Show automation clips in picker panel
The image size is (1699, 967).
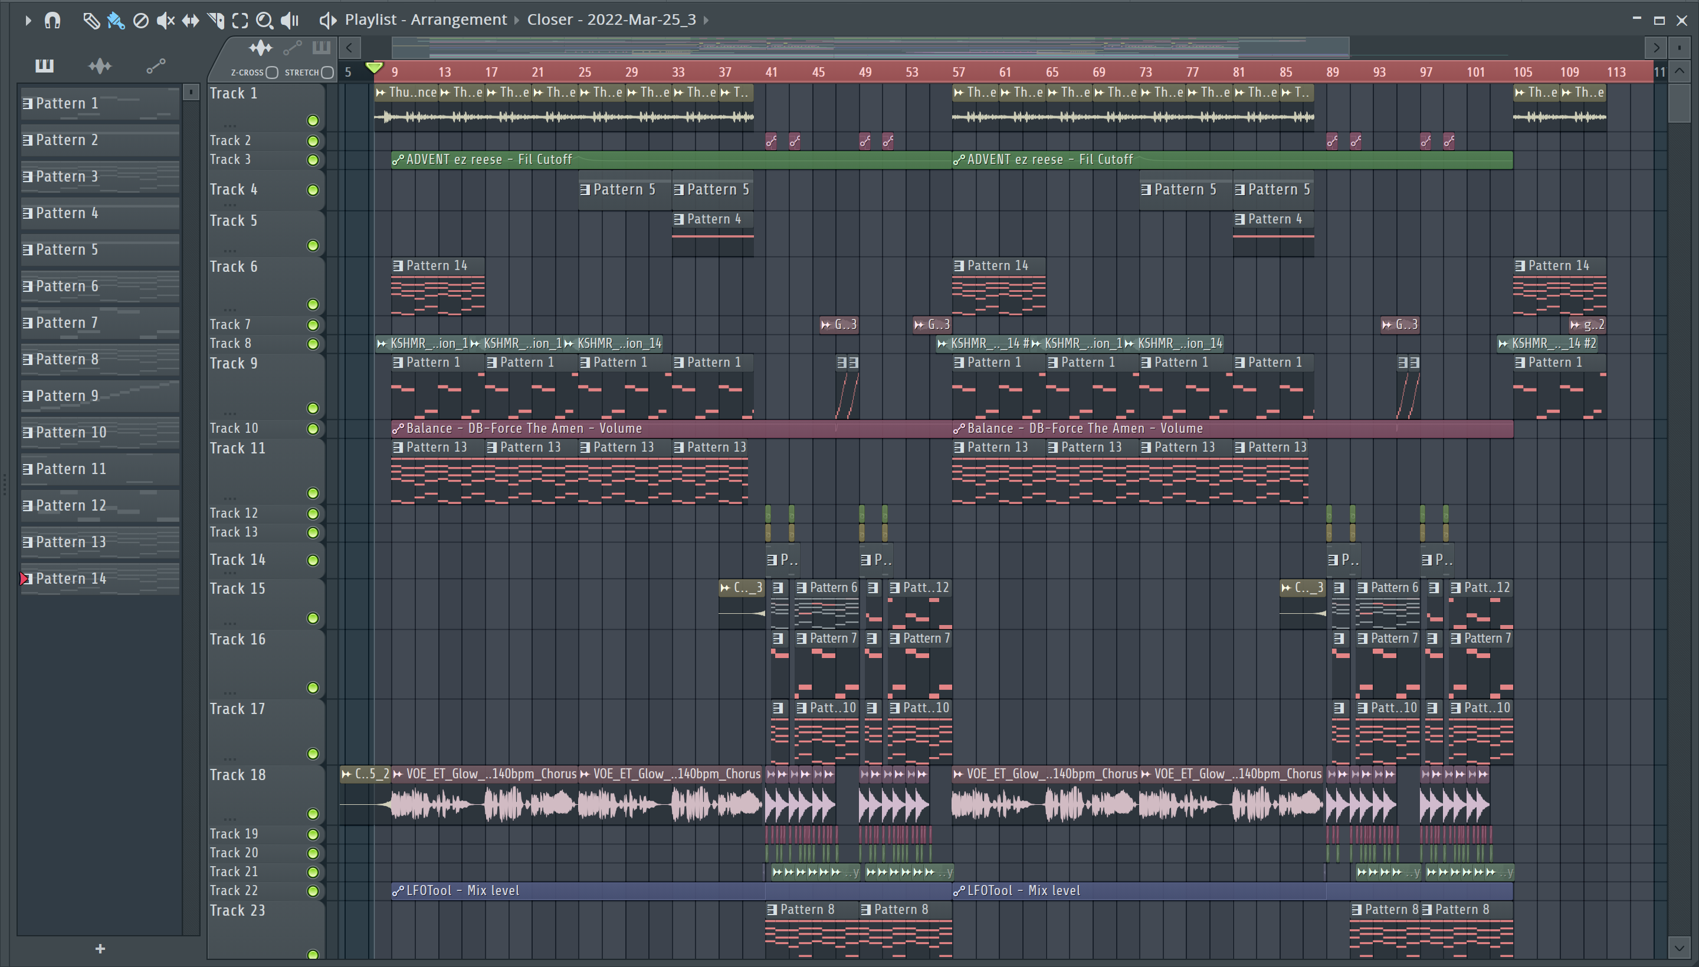pyautogui.click(x=156, y=65)
